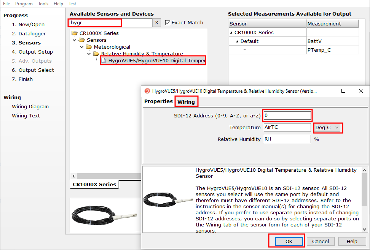Image resolution: width=370 pixels, height=250 pixels.
Task: Click the Cancel button in dialog
Action: click(321, 241)
